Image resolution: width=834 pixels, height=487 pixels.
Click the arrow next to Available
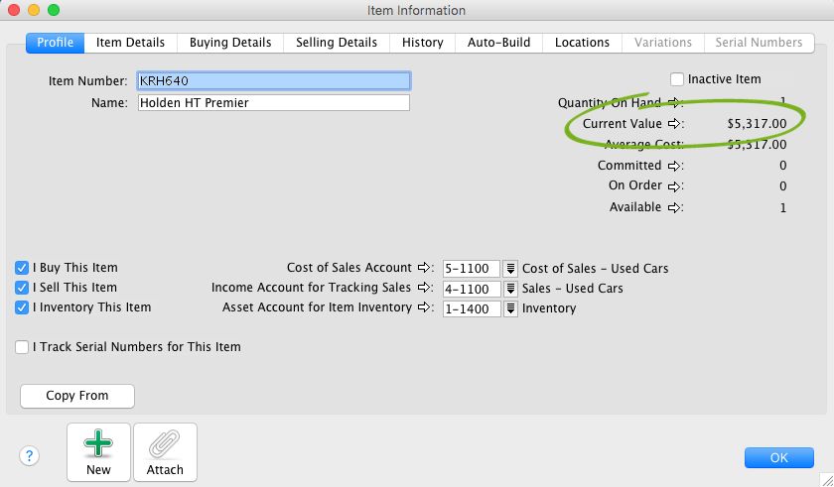coord(675,207)
